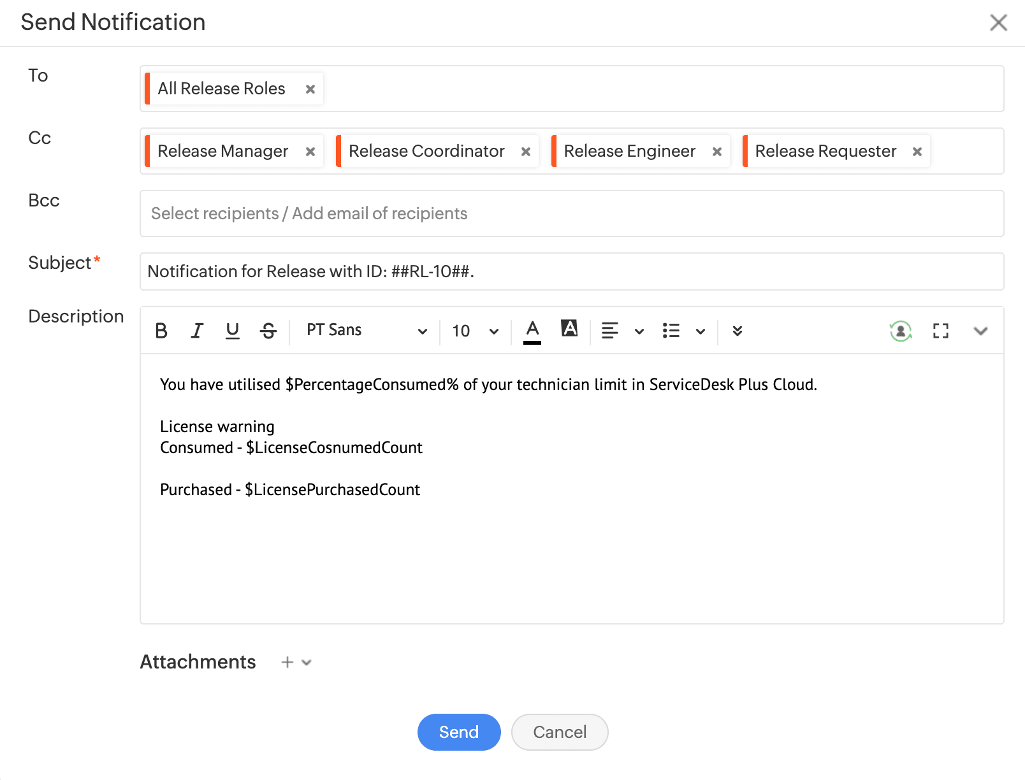Collapse the editor toolbar chevron
Viewport: 1025px width, 780px height.
coord(980,331)
